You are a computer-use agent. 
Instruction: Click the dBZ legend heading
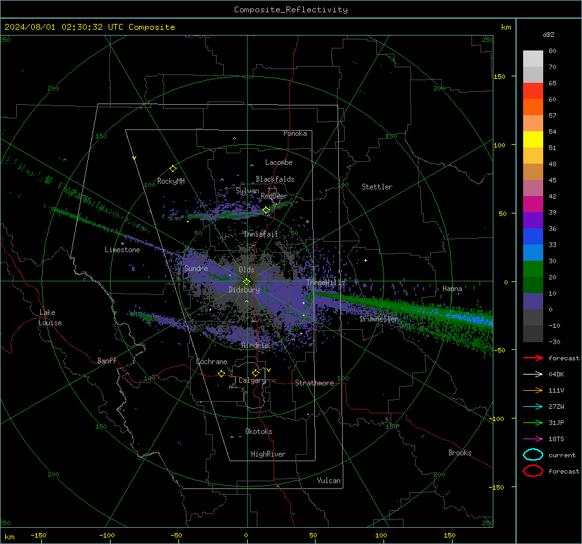548,35
